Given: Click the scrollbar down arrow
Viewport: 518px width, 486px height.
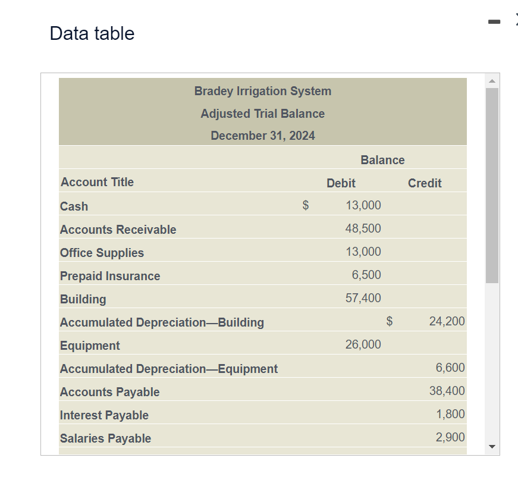Looking at the screenshot, I should [x=491, y=446].
